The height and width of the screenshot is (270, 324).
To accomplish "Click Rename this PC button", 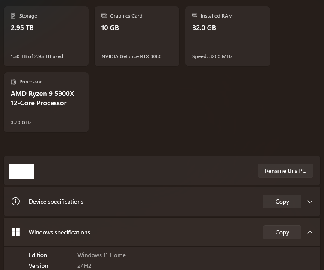I will click(x=285, y=171).
